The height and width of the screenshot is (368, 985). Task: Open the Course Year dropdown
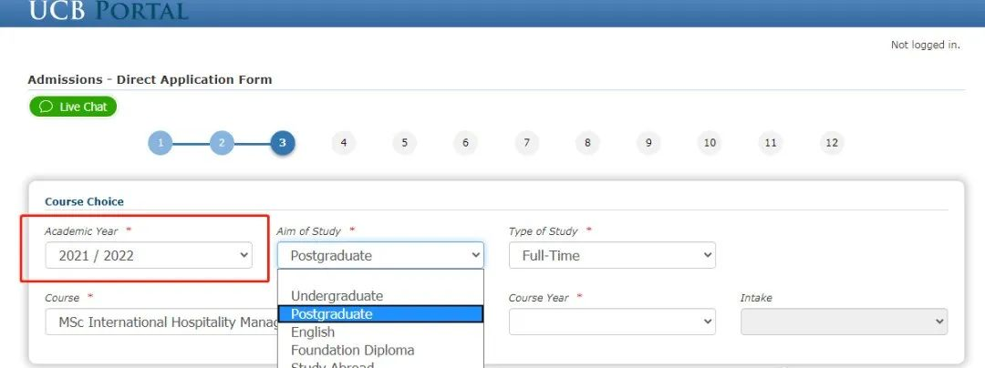(x=612, y=322)
